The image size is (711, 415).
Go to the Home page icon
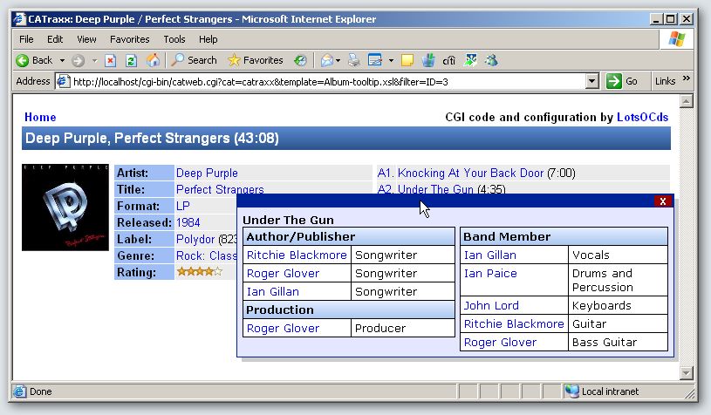tap(153, 60)
